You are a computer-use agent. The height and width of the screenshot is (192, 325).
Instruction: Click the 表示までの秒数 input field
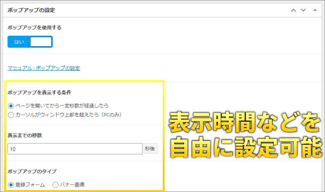[75, 149]
